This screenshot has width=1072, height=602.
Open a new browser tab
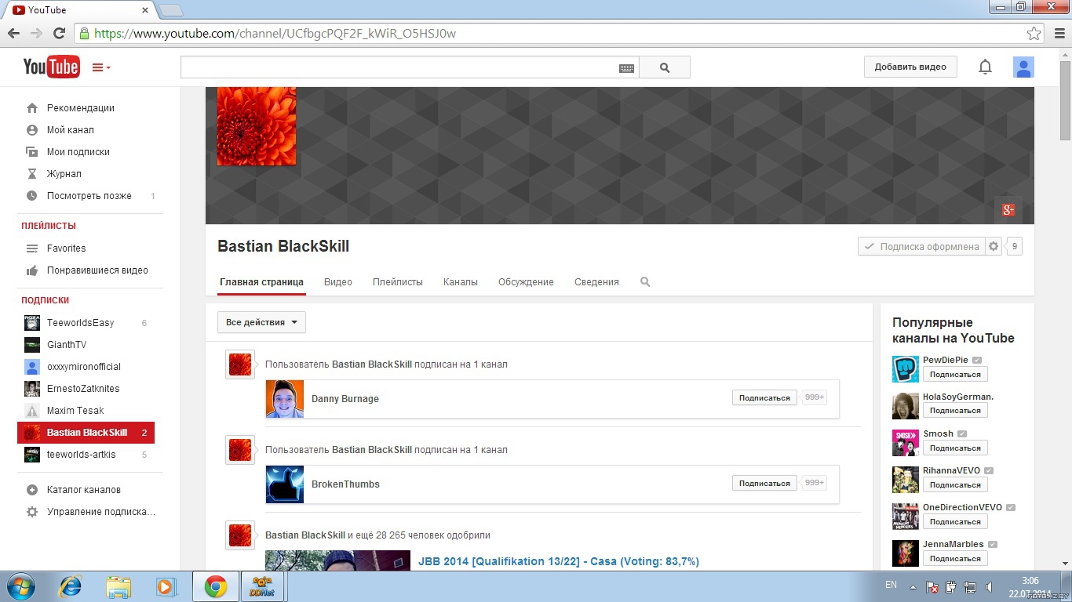point(171,10)
